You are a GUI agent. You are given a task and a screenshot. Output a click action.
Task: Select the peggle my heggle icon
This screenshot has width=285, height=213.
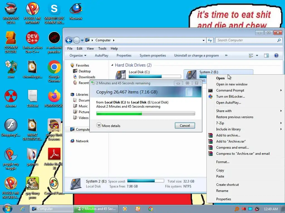11,159
